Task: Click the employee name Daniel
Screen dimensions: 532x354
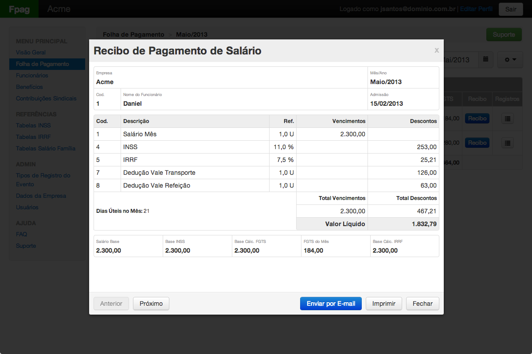Action: tap(132, 104)
